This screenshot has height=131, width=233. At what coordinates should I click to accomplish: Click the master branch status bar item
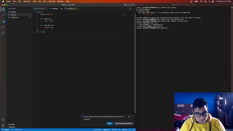[x=6, y=130]
